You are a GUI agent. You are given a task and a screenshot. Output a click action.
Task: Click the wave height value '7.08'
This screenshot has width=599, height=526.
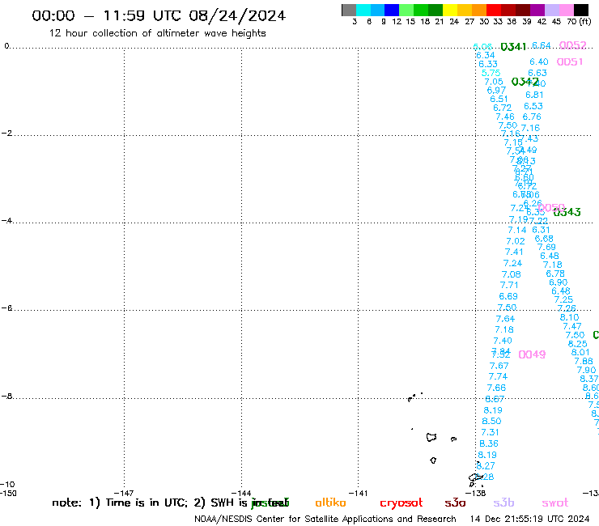click(511, 274)
